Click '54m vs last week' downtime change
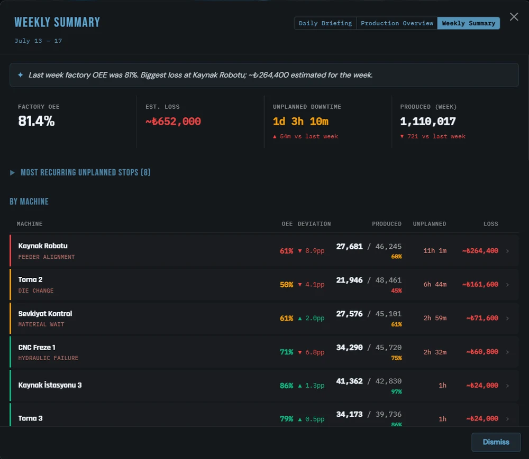The height and width of the screenshot is (459, 529). click(305, 136)
